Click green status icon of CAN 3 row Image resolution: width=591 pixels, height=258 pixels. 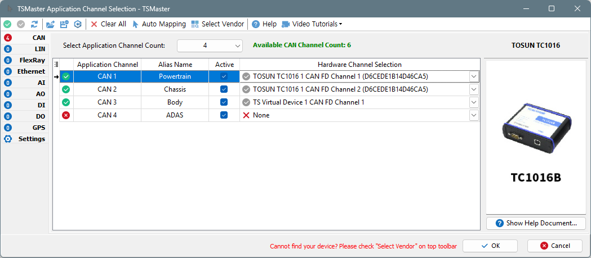coord(66,102)
